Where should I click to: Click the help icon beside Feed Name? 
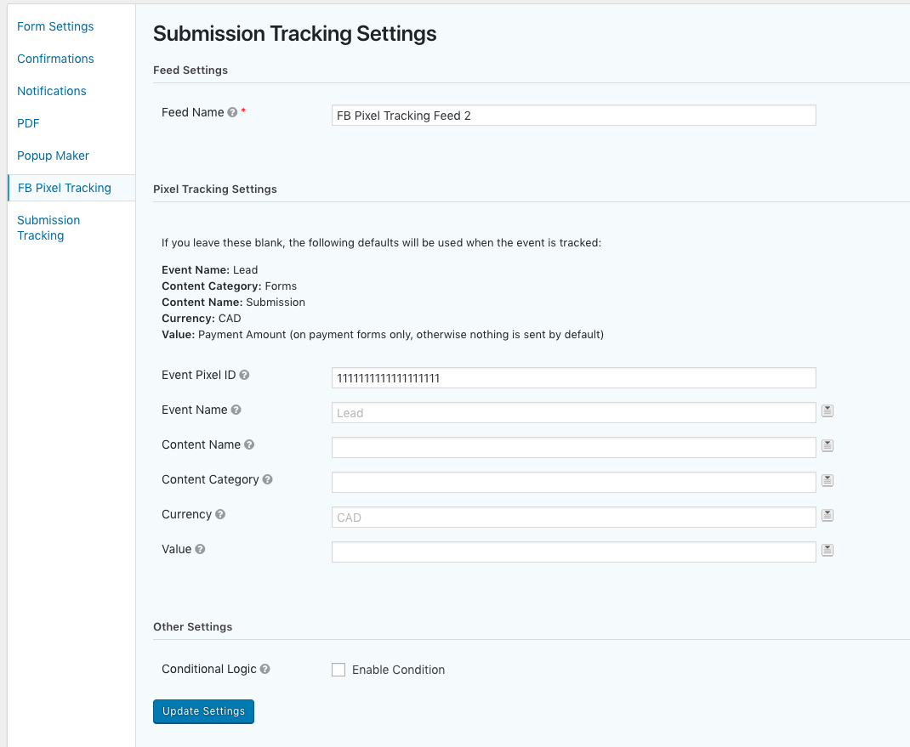[x=232, y=113]
